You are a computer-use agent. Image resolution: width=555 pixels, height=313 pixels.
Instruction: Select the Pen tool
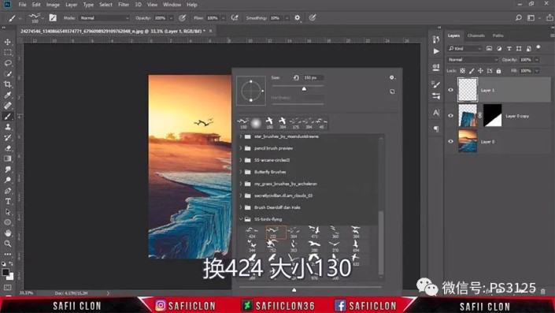click(x=7, y=191)
